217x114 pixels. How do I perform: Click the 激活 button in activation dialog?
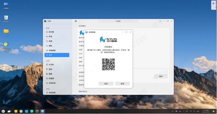122,84
